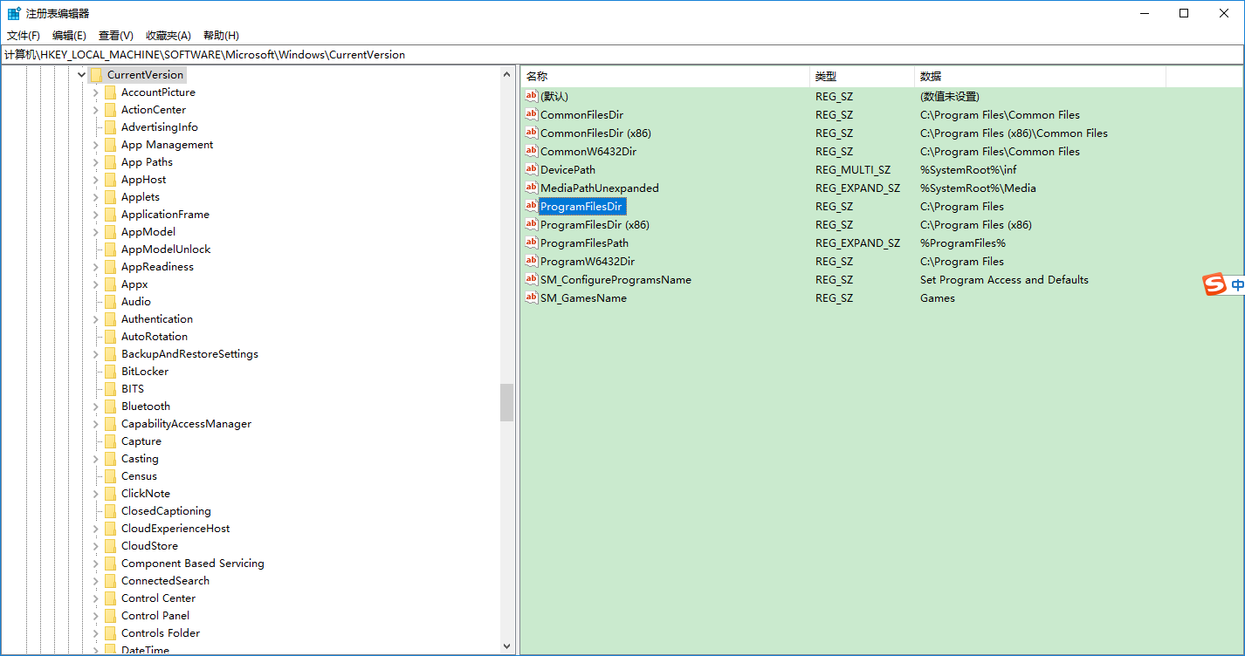Click the folder icon of Census key
Viewport: 1245px width, 656px height.
[110, 476]
